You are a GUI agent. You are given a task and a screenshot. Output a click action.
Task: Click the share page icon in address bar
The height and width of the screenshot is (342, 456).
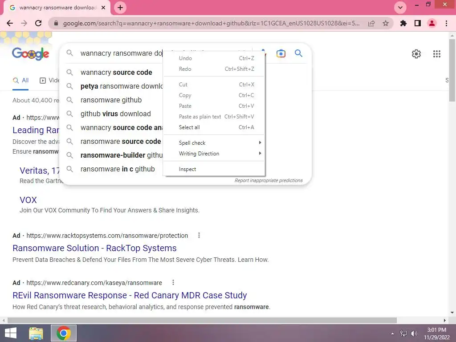click(x=371, y=23)
